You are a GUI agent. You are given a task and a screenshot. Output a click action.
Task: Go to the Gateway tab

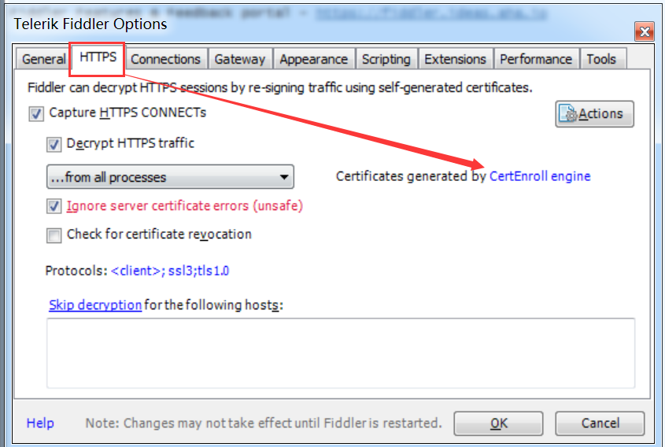click(239, 59)
